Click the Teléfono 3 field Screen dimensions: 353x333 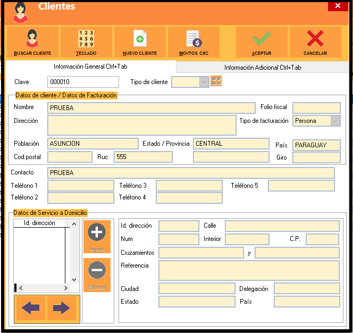pyautogui.click(x=189, y=186)
